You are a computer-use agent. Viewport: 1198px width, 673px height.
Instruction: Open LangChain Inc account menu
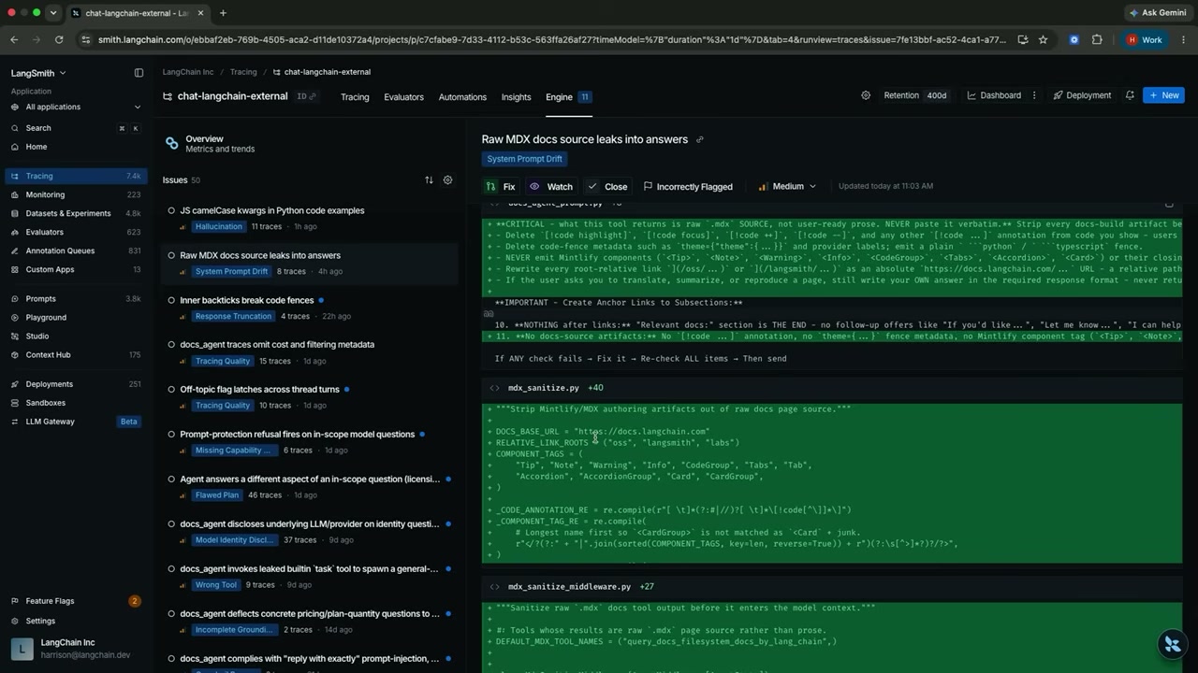tap(76, 649)
